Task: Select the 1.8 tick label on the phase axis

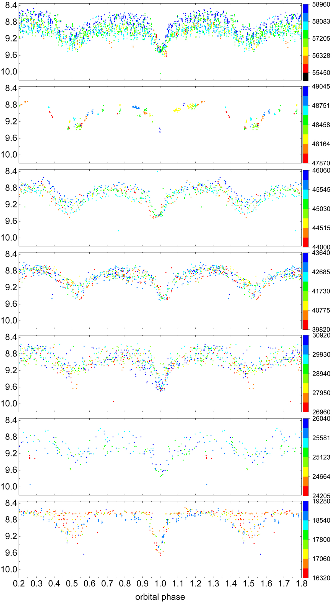Action: 301,583
